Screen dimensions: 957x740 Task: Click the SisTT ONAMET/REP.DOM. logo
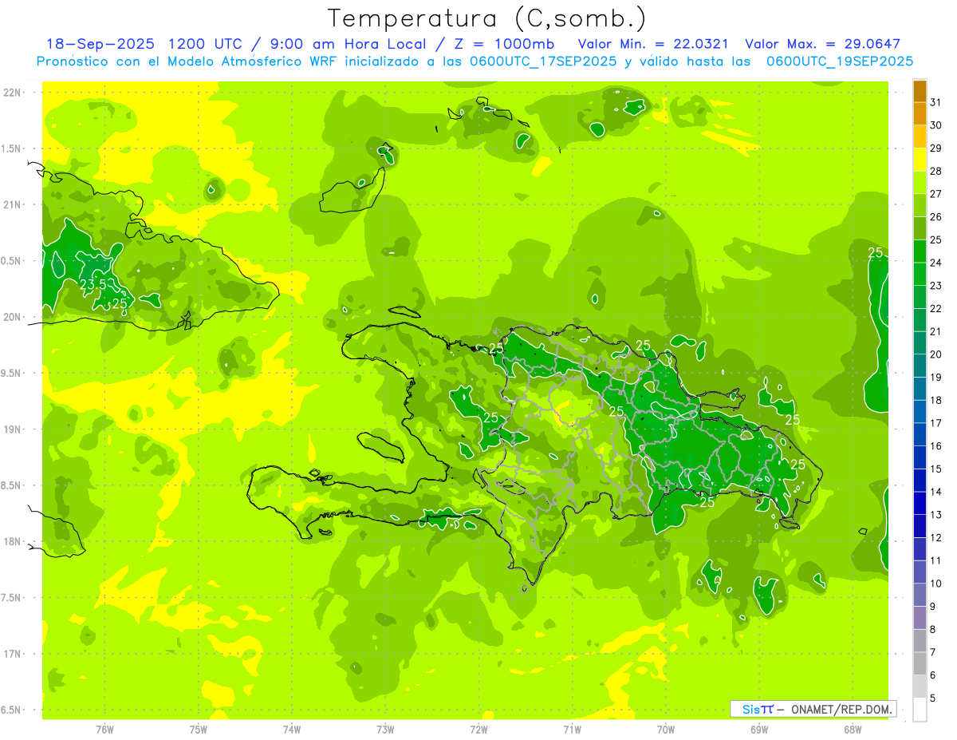[813, 709]
